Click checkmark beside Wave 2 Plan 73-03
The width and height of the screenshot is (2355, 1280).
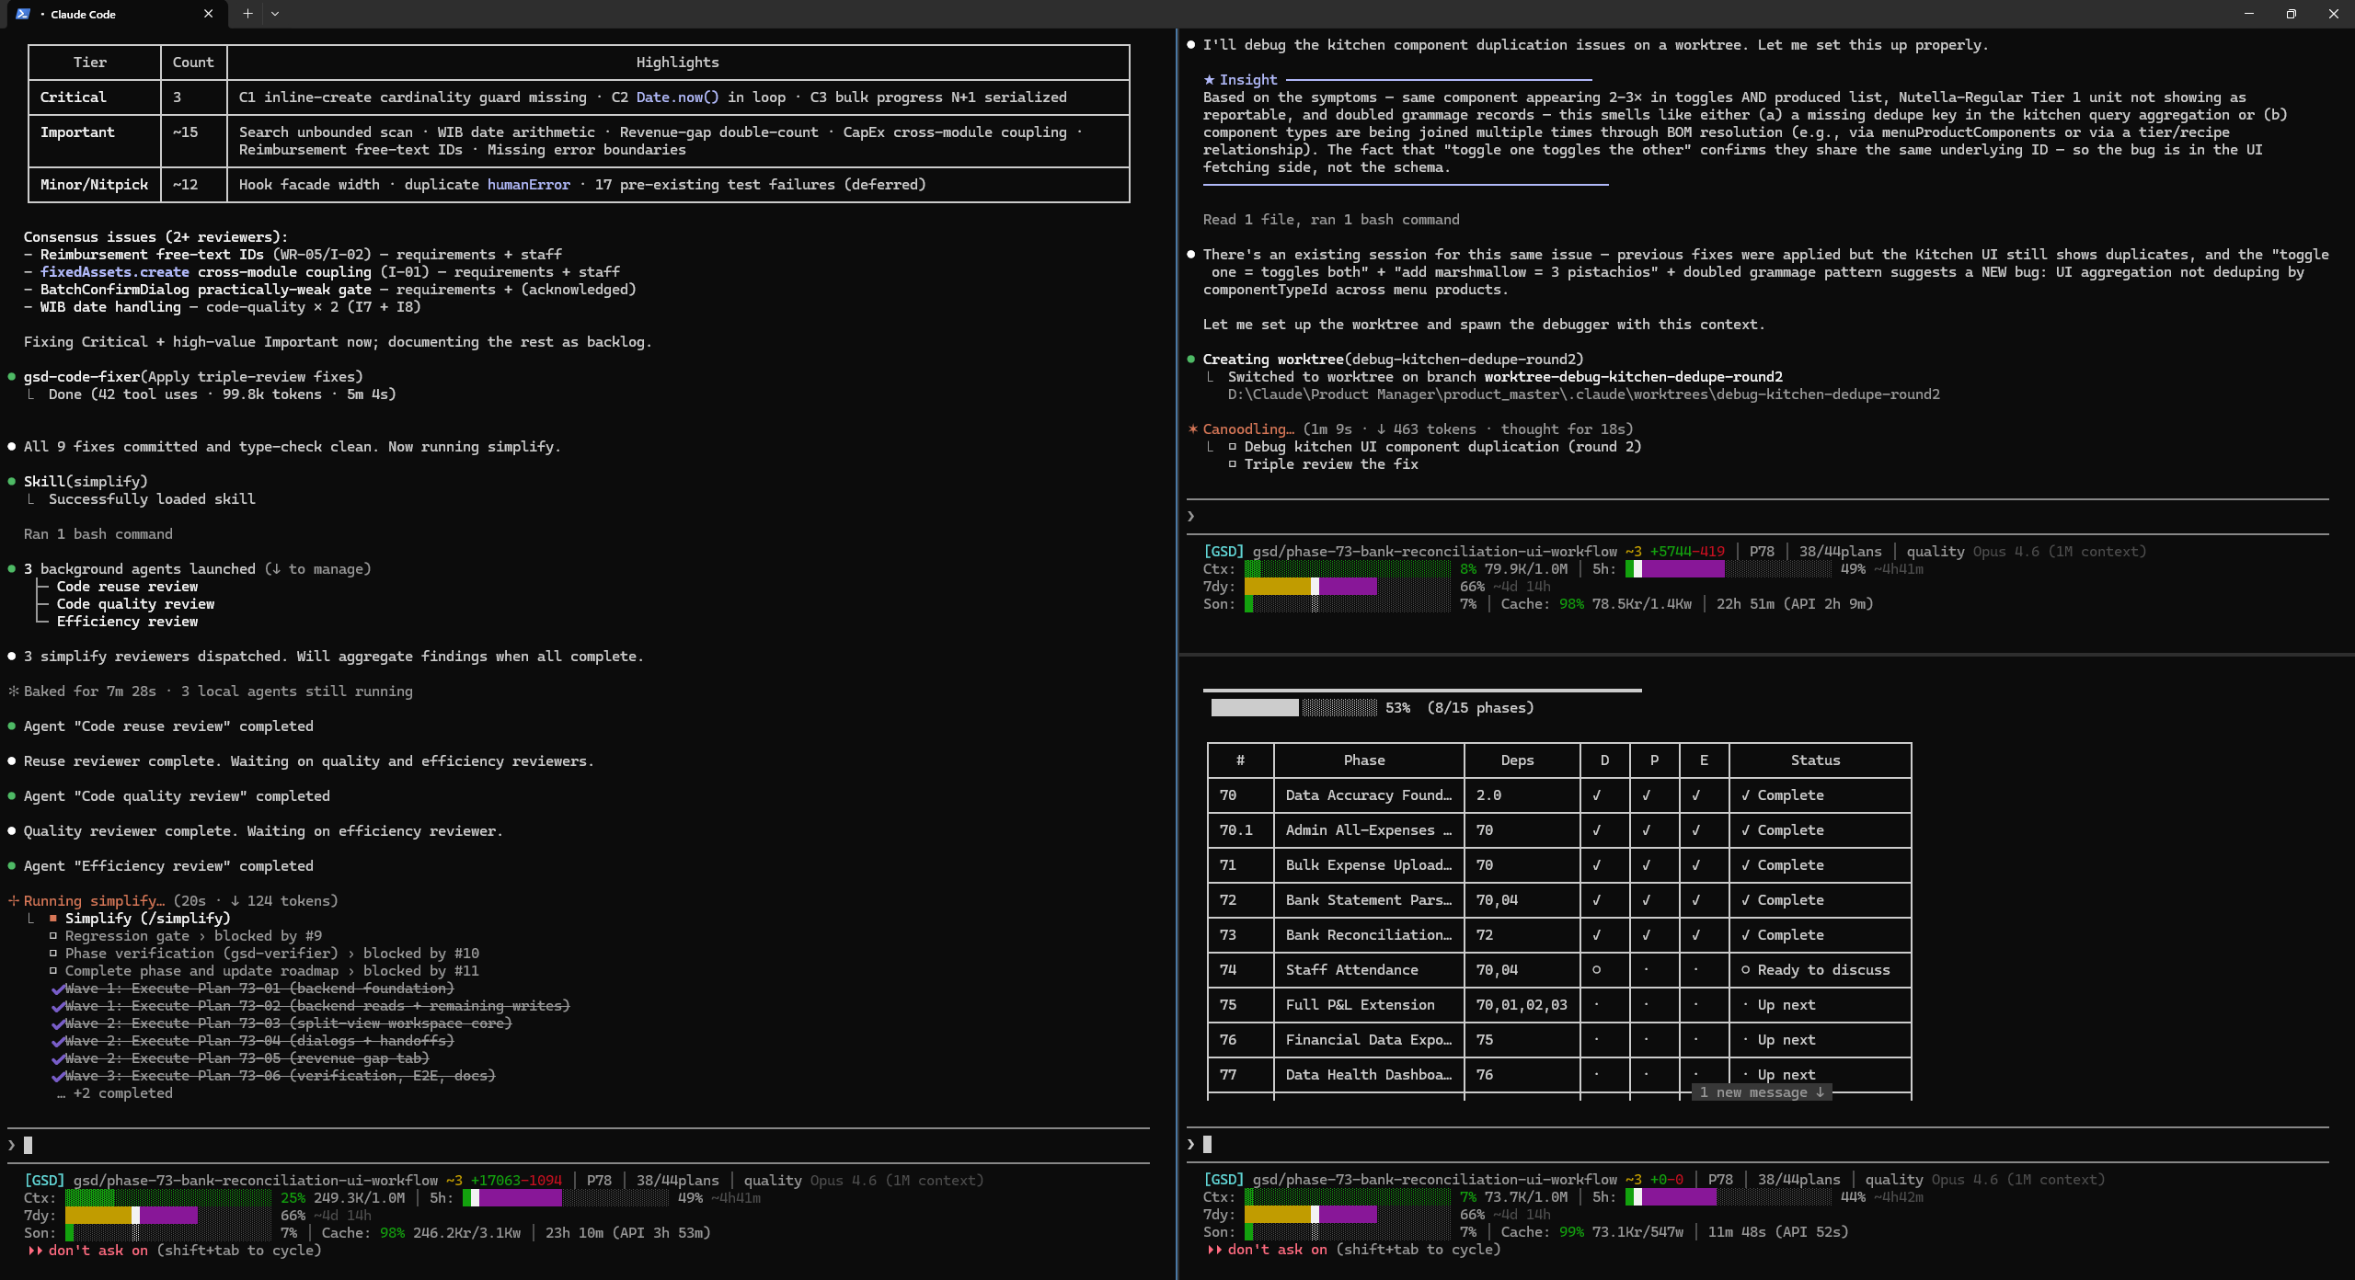pos(58,1023)
